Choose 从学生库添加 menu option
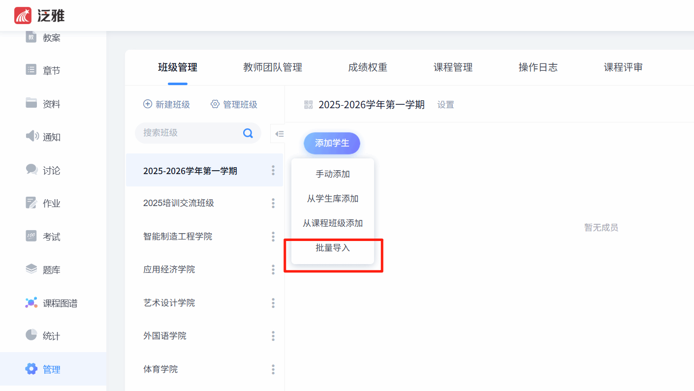Image resolution: width=694 pixels, height=391 pixels. 333,199
